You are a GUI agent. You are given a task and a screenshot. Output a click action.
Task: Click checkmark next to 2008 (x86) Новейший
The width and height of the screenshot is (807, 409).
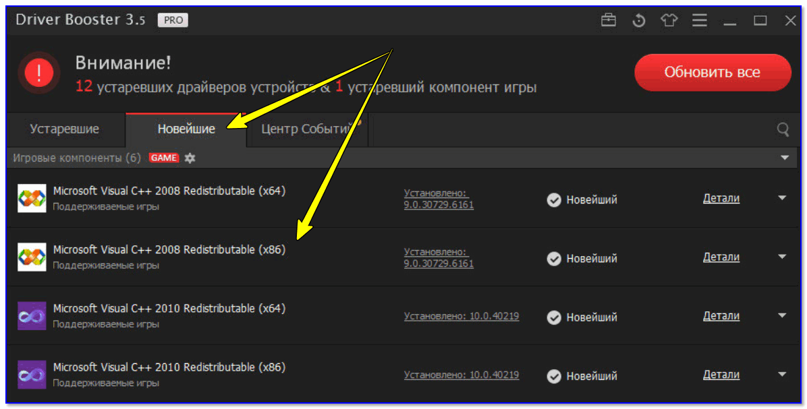[554, 259]
